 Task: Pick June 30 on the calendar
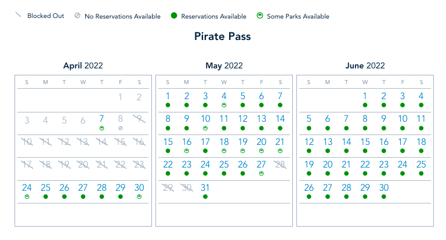pyautogui.click(x=384, y=188)
